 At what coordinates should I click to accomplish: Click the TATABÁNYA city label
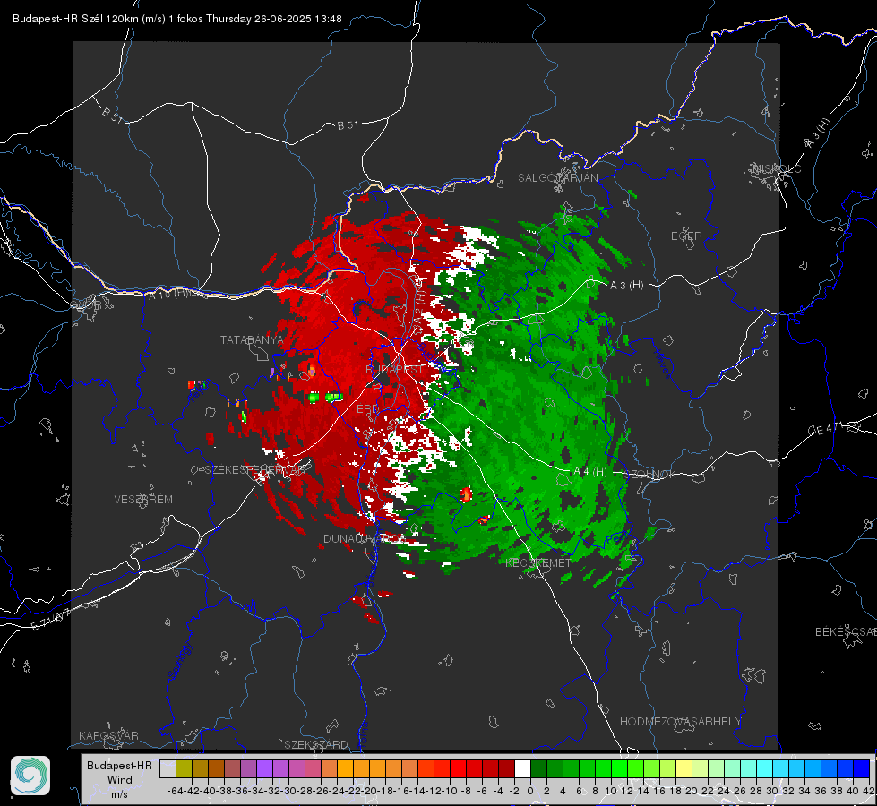point(252,339)
